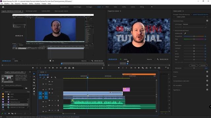Viewport: 211px width, 118px height.
Task: Click the Ripristina button in Lumetri
Action: pyautogui.click(x=194, y=66)
